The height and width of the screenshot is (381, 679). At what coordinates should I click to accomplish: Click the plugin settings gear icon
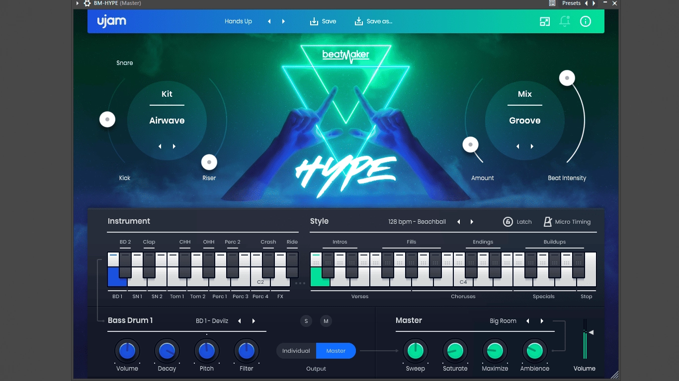[x=87, y=3]
